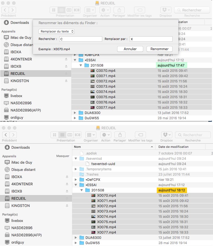The width and height of the screenshot is (213, 248).
Task: Switch bottom window to column view
Action: (70, 135)
